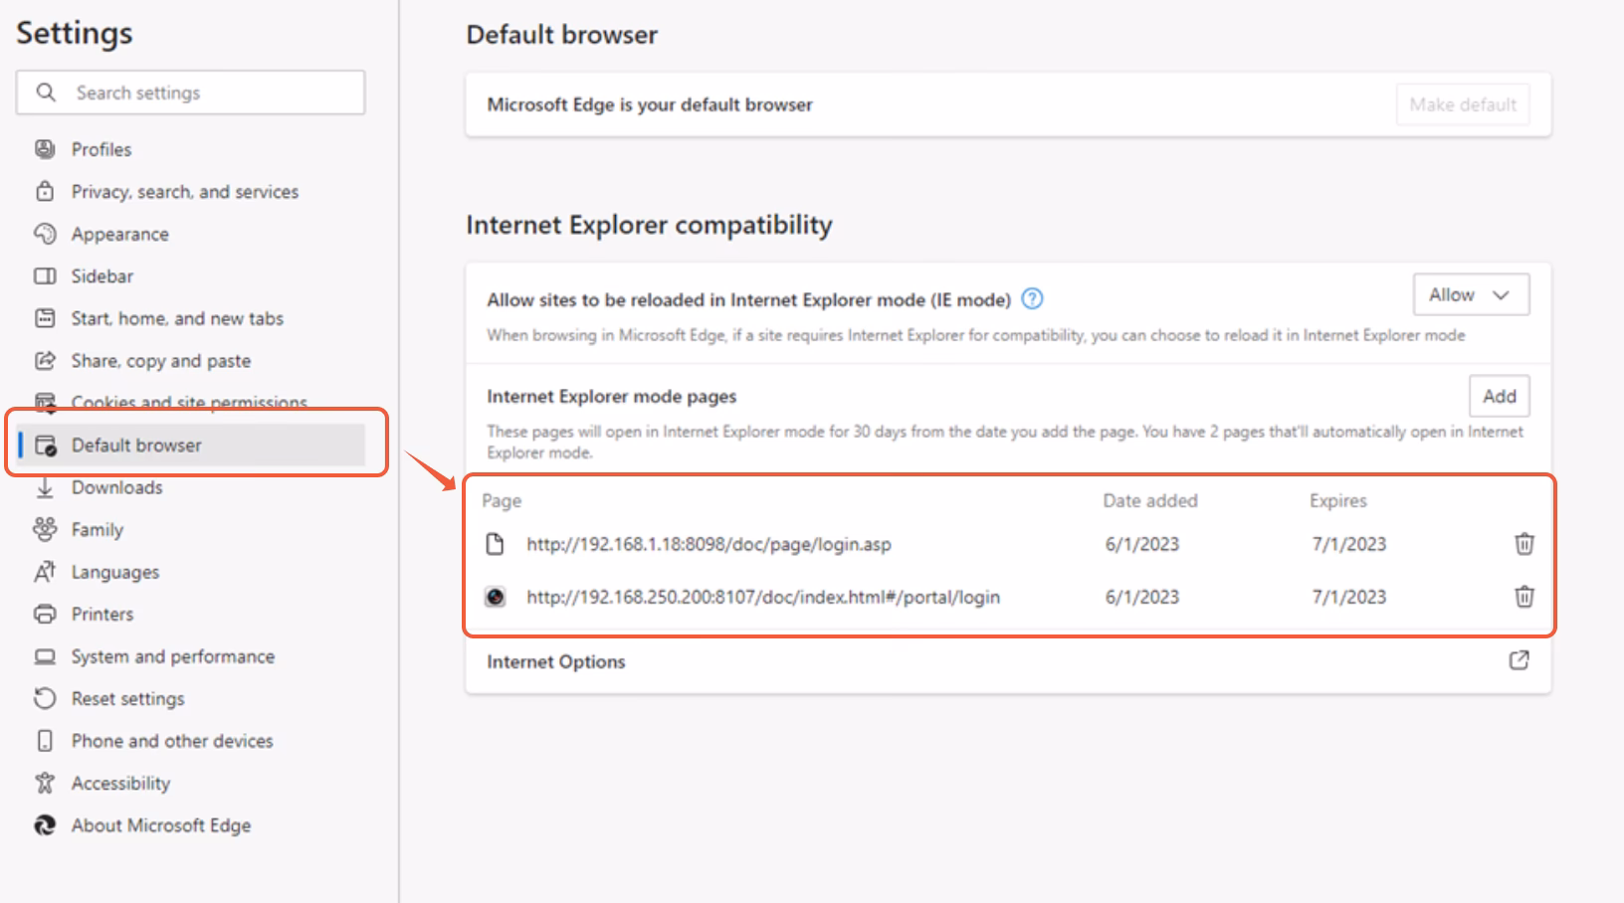The height and width of the screenshot is (903, 1624).
Task: Open Languages settings section
Action: [x=114, y=572]
